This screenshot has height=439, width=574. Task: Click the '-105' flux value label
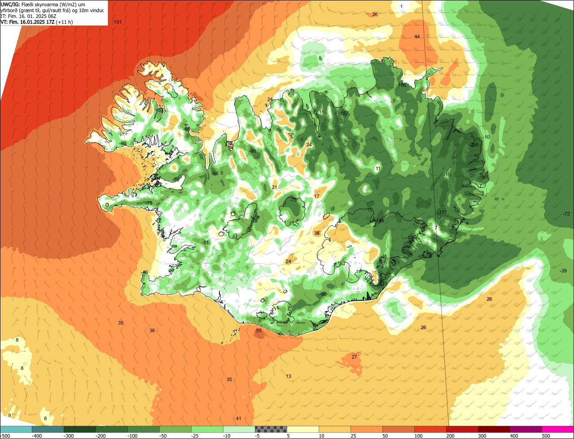[401, 85]
